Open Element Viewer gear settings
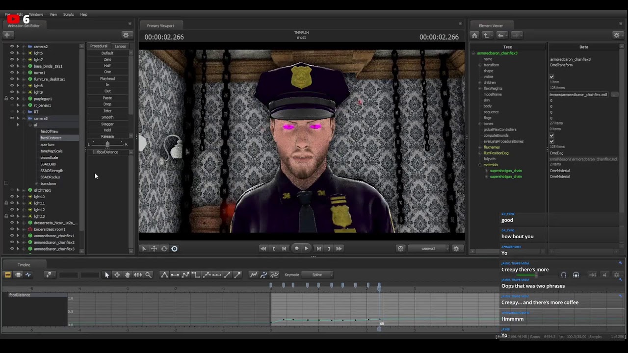Viewport: 628px width, 353px height. [617, 35]
